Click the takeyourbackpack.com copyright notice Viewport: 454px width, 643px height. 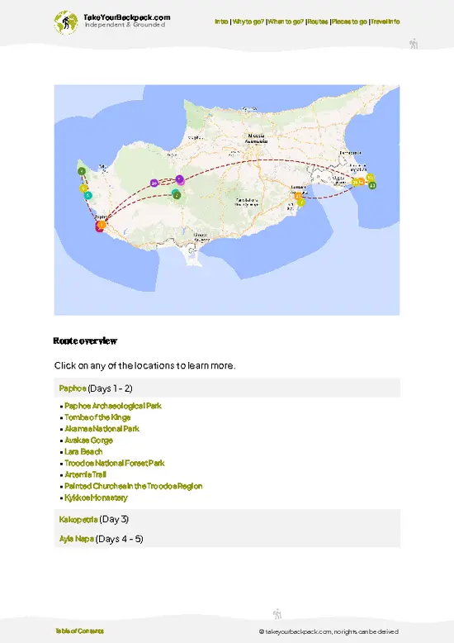coord(329,632)
